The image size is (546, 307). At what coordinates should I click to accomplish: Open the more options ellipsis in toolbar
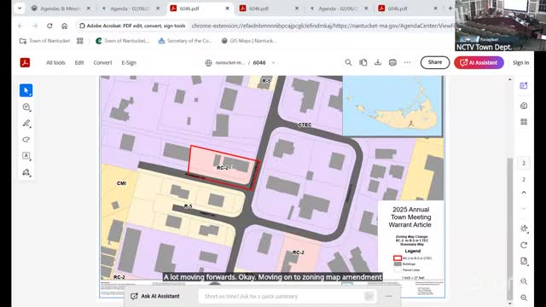[x=407, y=62]
